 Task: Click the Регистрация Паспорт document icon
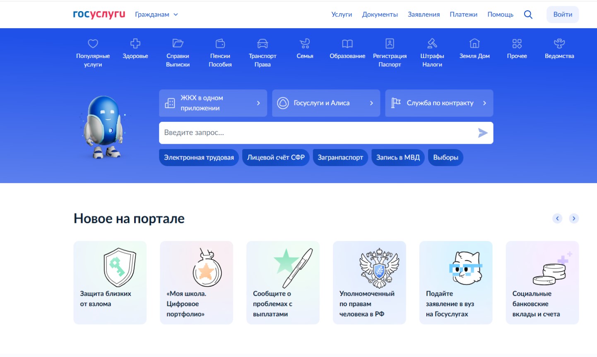(x=390, y=43)
